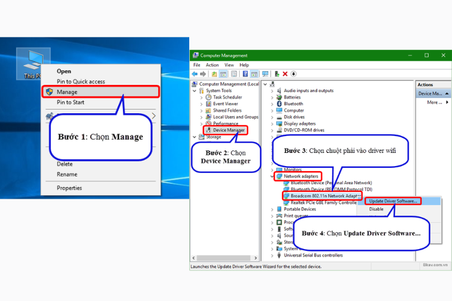Select Device Manager in the left tree
The width and height of the screenshot is (452, 301).
click(228, 129)
